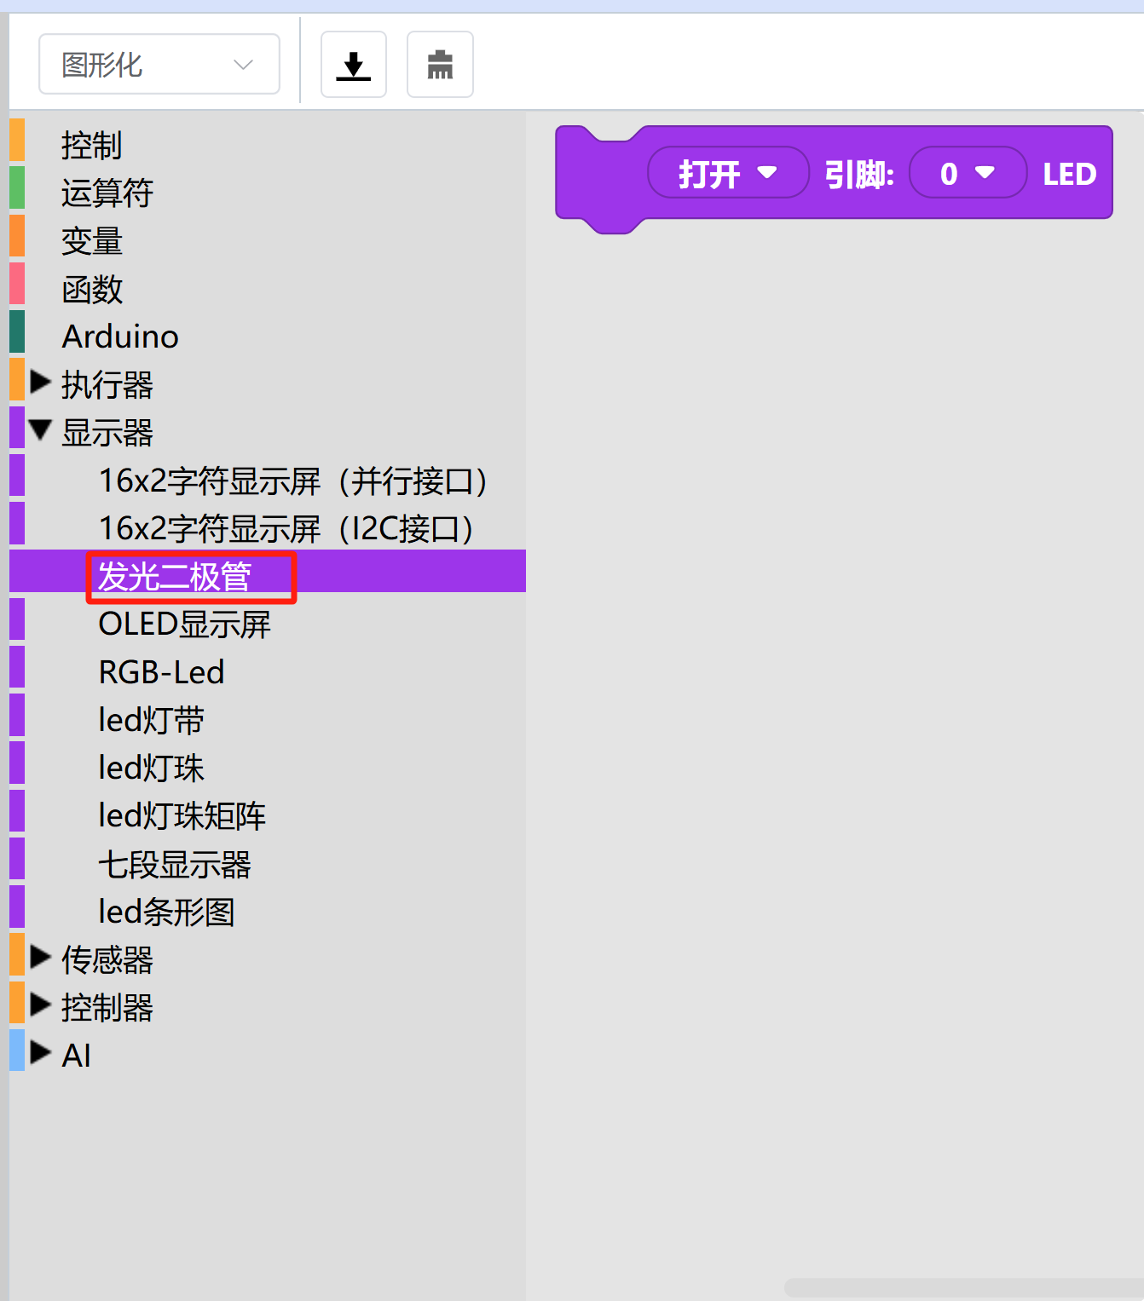Expand the 执行器 category arrow
The height and width of the screenshot is (1301, 1144).
pos(40,383)
